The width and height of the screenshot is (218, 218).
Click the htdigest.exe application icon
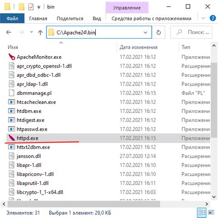tap(11, 120)
